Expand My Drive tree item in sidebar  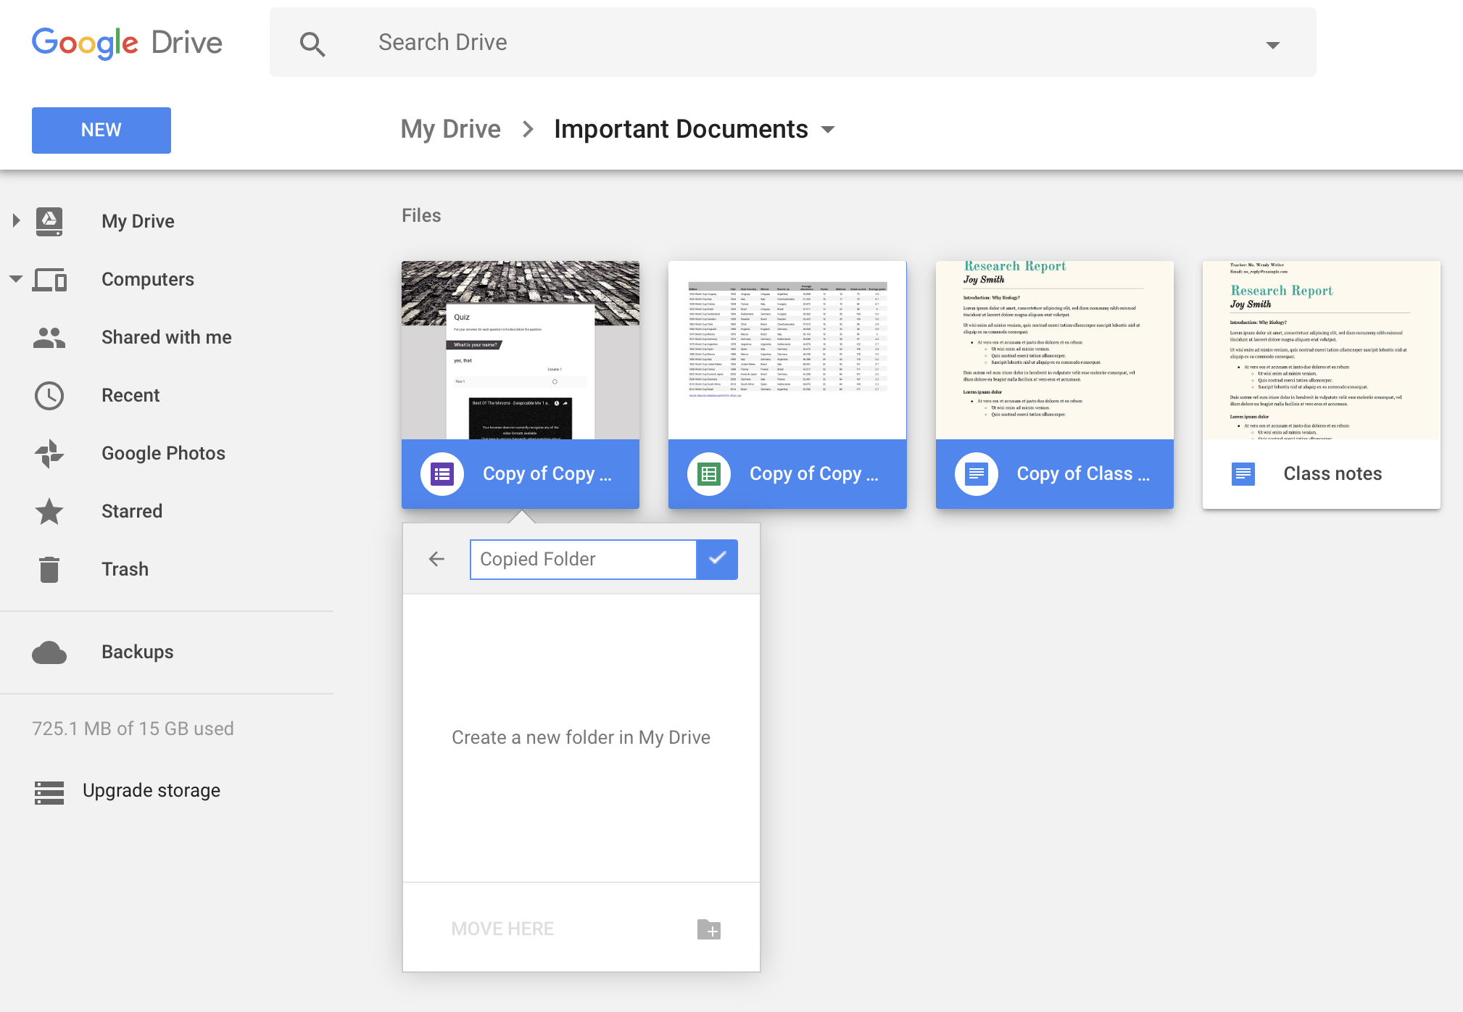point(17,220)
